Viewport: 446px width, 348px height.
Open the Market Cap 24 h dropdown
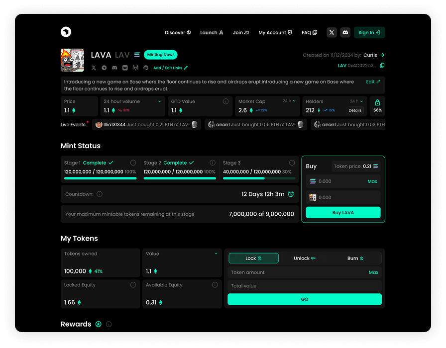289,101
